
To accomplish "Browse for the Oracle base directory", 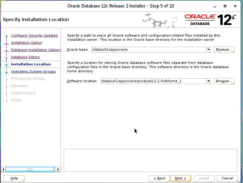I will (224, 50).
